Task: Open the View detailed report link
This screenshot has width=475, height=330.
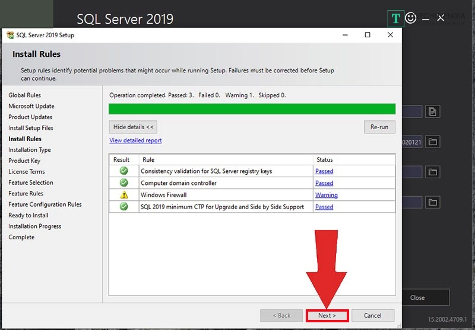Action: click(x=135, y=140)
